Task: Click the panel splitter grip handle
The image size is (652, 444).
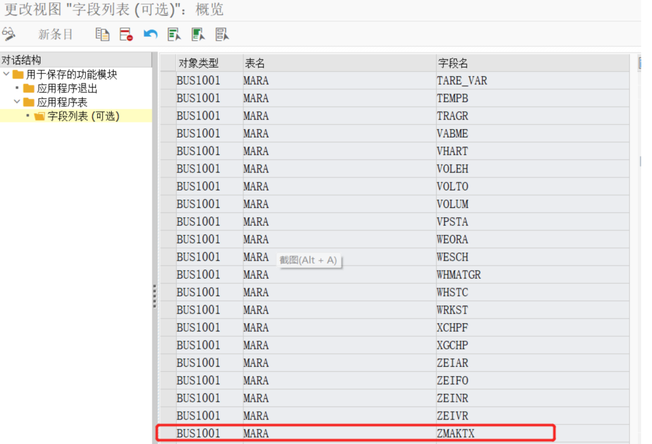Action: pyautogui.click(x=155, y=296)
